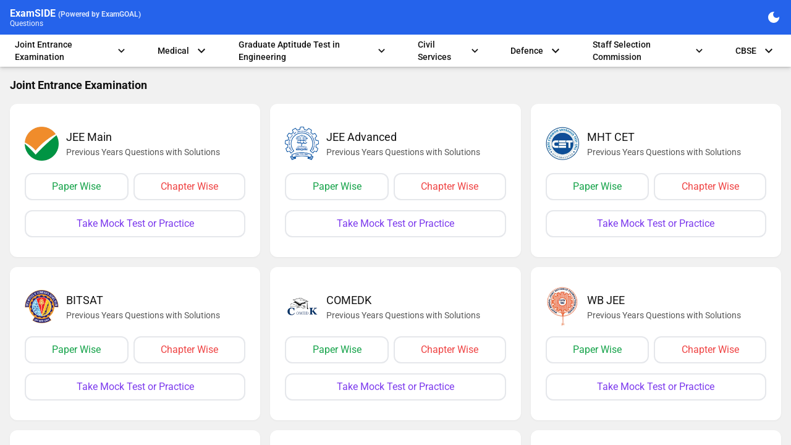Click the COMEDK card title
This screenshot has height=445, width=791.
349,300
